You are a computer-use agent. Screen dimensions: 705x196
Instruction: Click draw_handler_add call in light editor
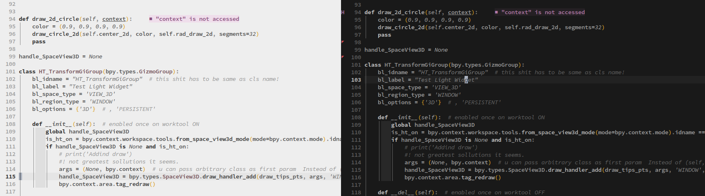[x=229, y=177]
